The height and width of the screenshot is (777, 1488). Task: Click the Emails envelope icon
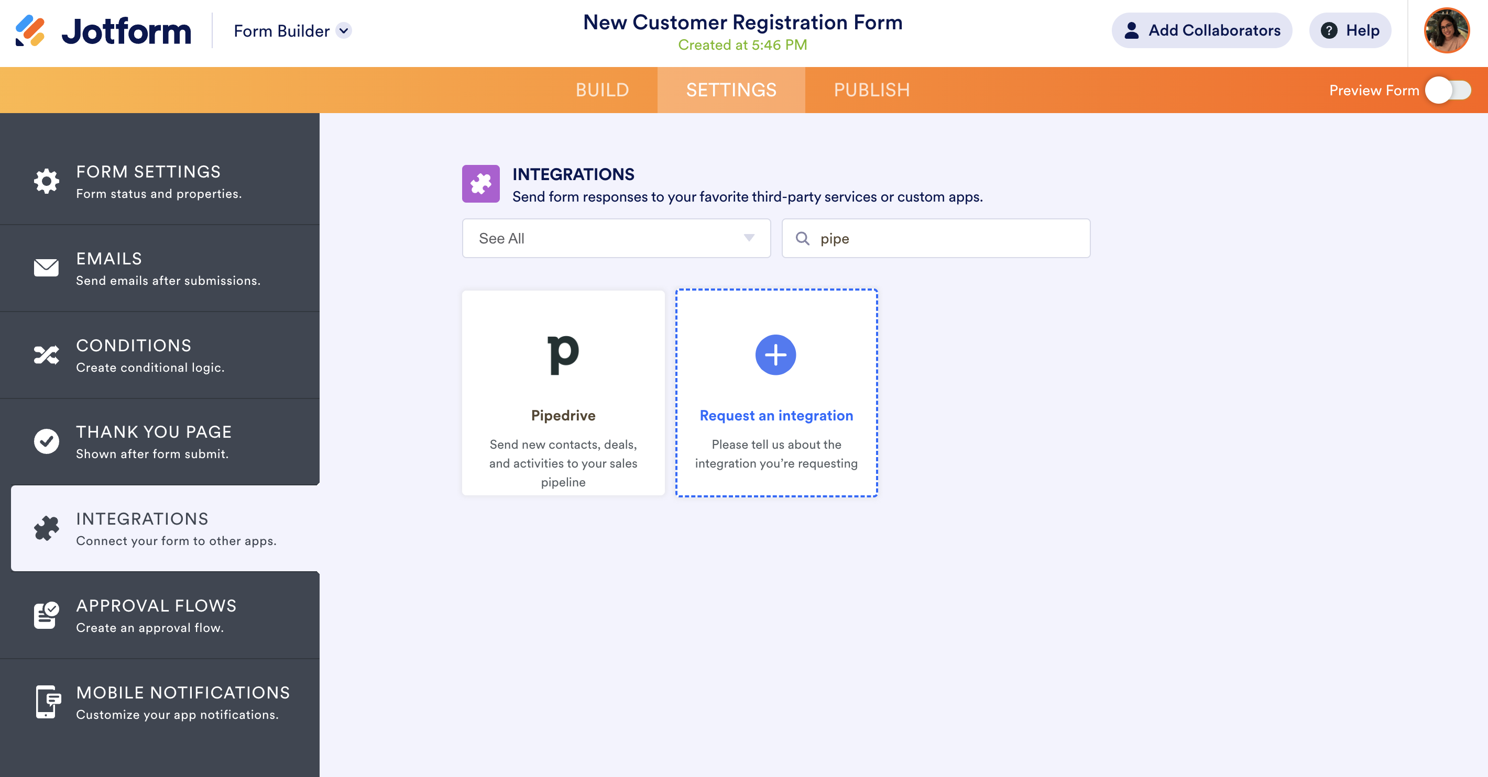(46, 268)
